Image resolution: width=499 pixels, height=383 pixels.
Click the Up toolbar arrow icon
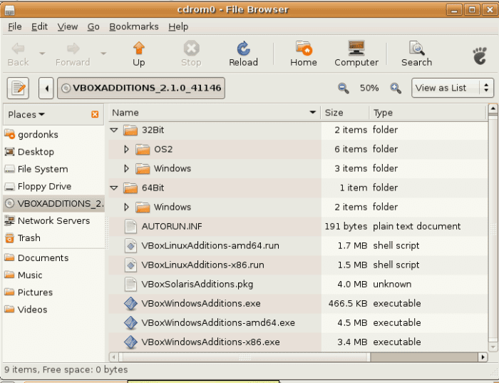[x=139, y=48]
